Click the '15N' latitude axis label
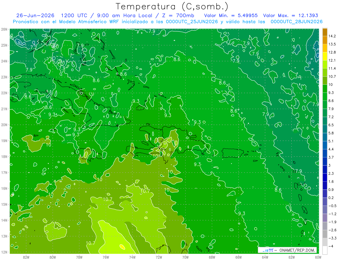 pos(4,204)
